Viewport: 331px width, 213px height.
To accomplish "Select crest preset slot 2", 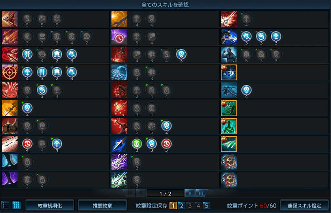I will (x=182, y=206).
